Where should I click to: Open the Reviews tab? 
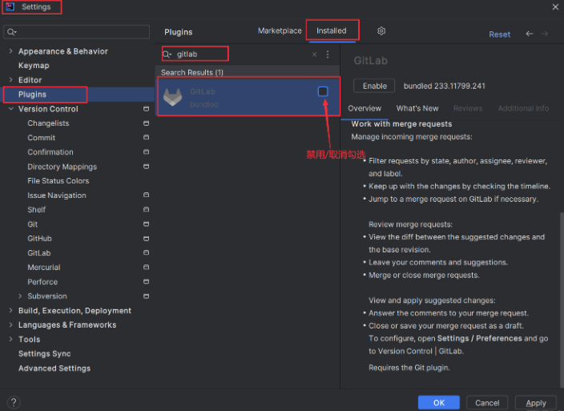[x=468, y=108]
